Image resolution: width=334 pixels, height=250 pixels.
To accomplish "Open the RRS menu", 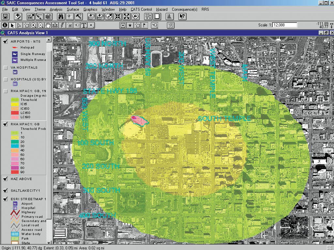I will pos(205,9).
